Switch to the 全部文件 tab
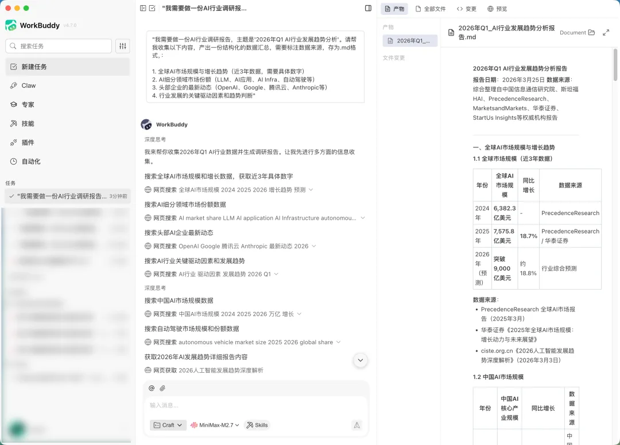 pyautogui.click(x=431, y=9)
